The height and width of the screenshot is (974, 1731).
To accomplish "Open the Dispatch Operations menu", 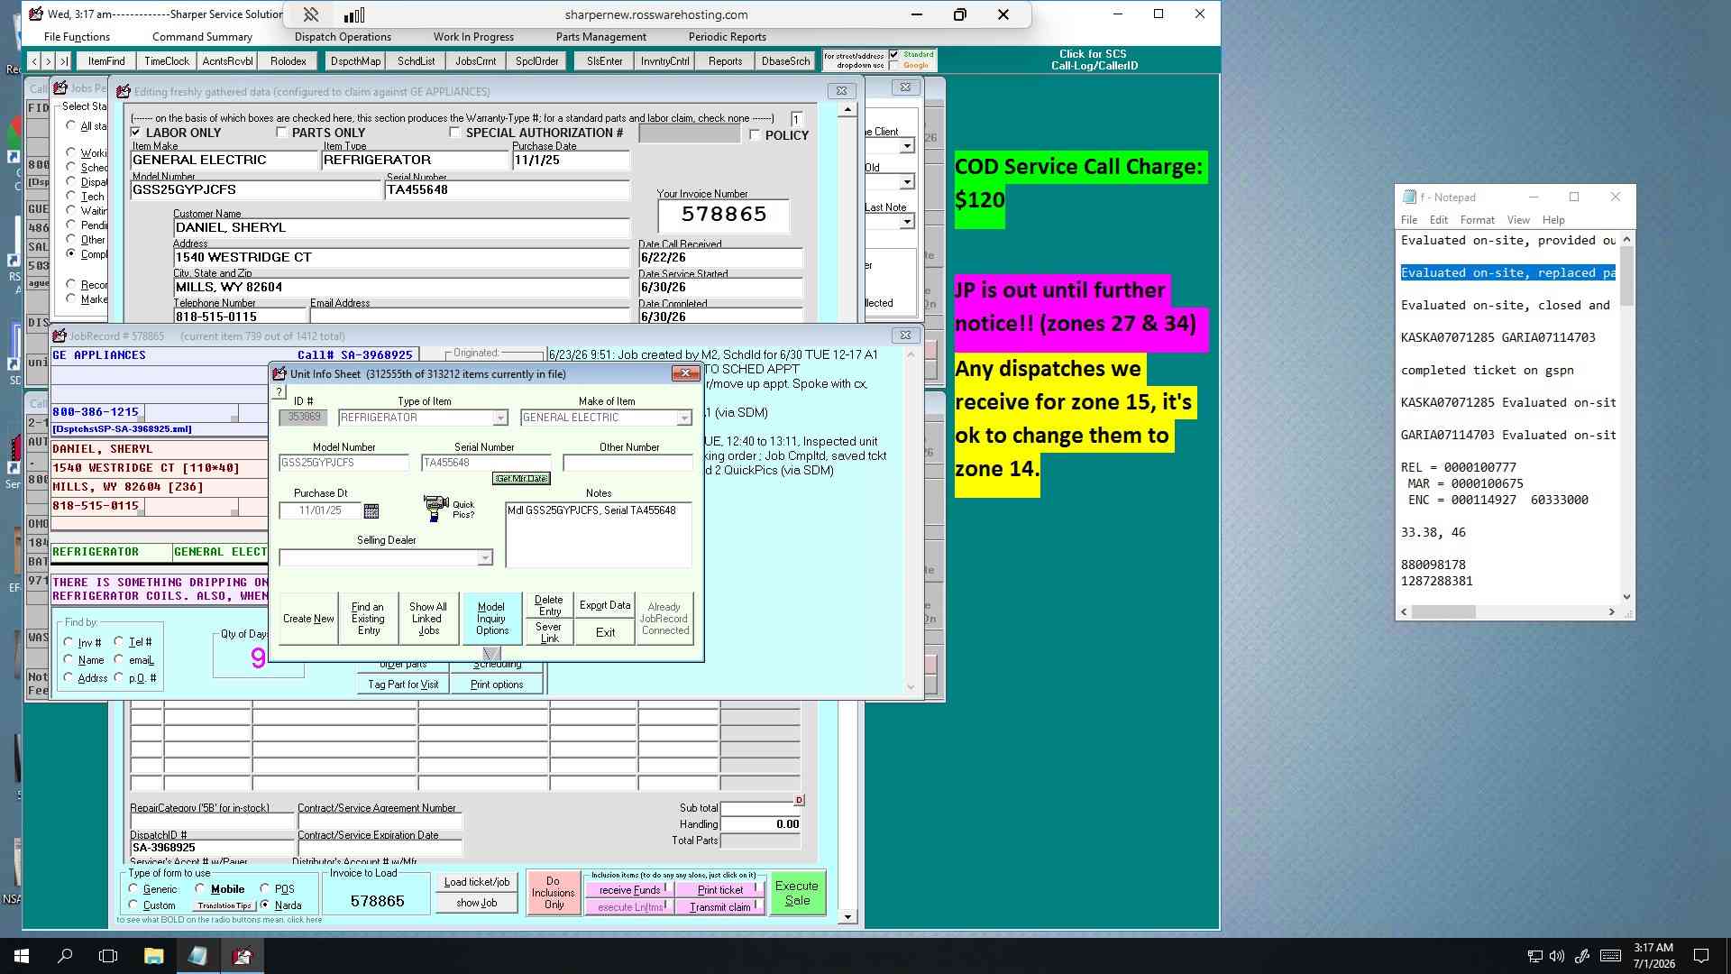I will (x=343, y=37).
